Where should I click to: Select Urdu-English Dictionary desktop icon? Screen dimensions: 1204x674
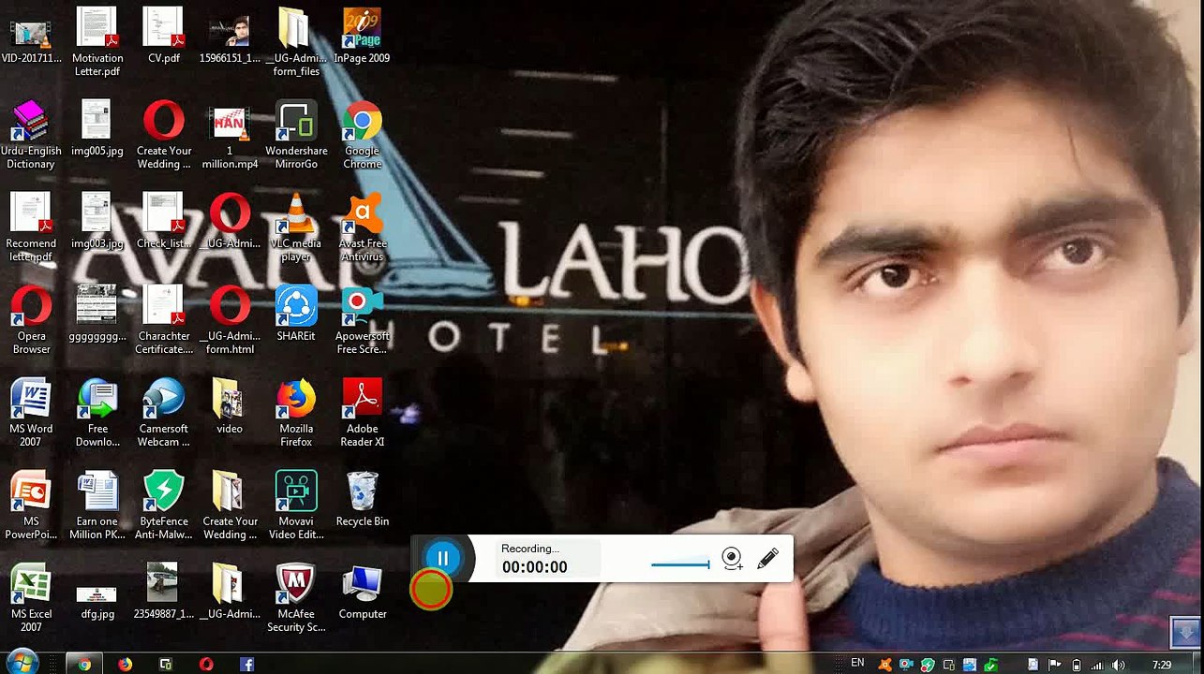[31, 137]
